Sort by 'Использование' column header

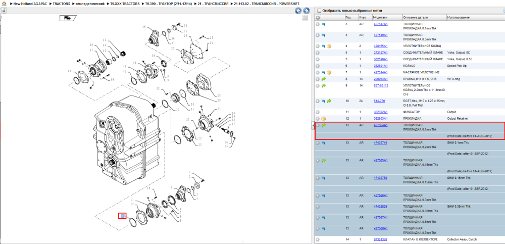475,17
